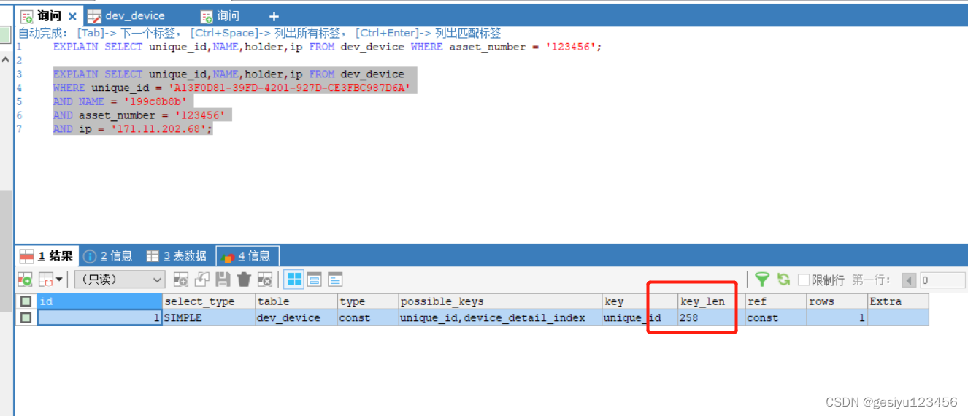Open the 3 表数据 tab
This screenshot has height=416, width=968.
(176, 256)
